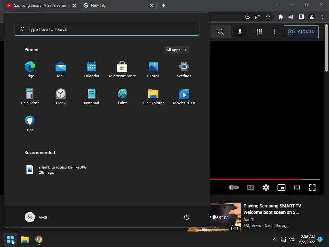Toggle closed captions on the video
The image size is (329, 247).
[251, 188]
